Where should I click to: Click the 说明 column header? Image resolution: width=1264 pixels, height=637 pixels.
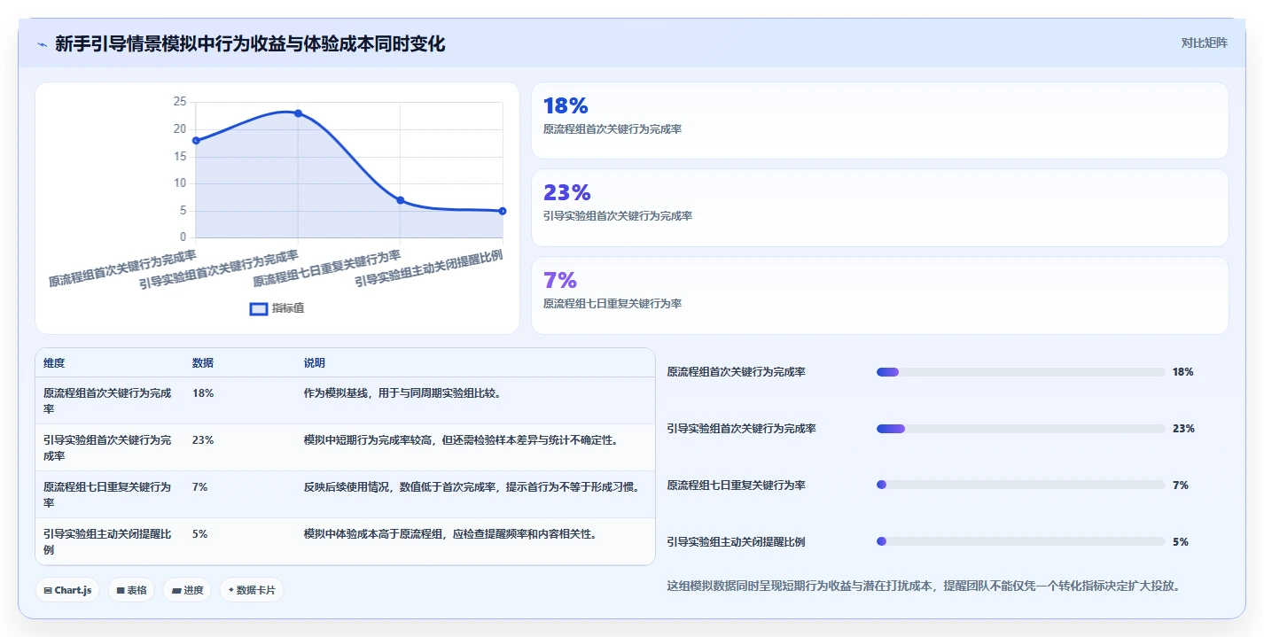point(315,363)
